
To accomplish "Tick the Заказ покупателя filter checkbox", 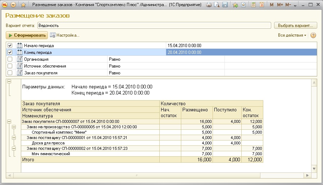I will coord(10,73).
